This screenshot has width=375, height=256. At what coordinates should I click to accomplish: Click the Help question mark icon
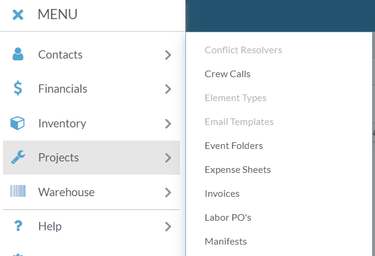click(x=18, y=225)
